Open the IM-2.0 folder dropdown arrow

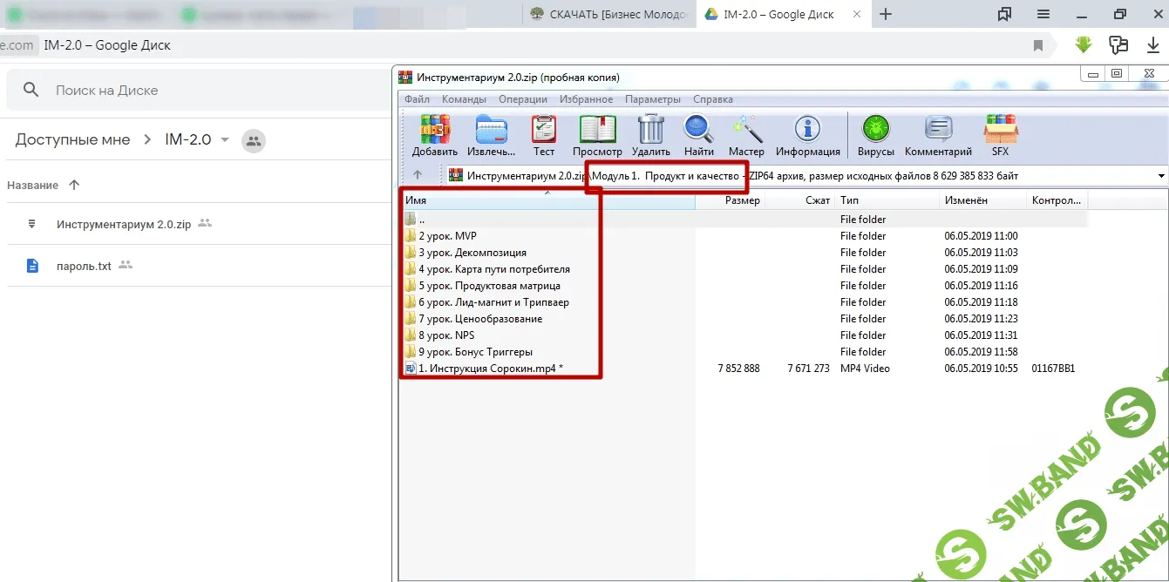click(225, 140)
